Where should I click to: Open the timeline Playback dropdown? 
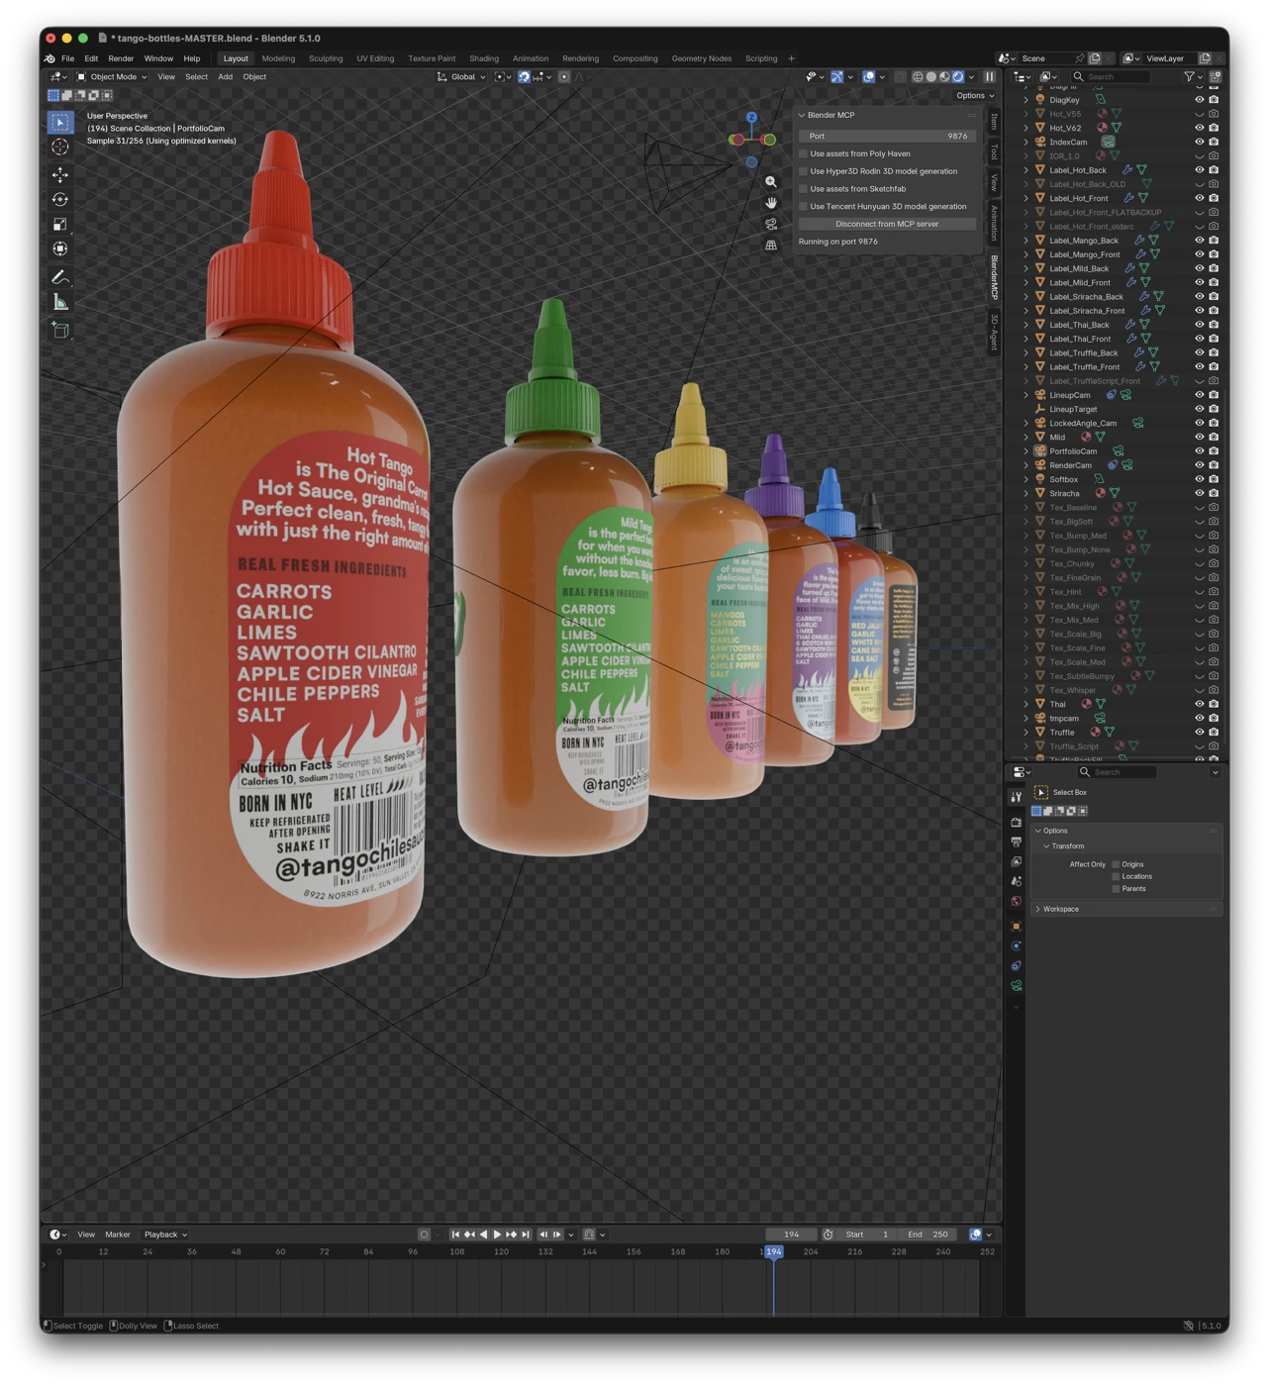click(x=165, y=1235)
